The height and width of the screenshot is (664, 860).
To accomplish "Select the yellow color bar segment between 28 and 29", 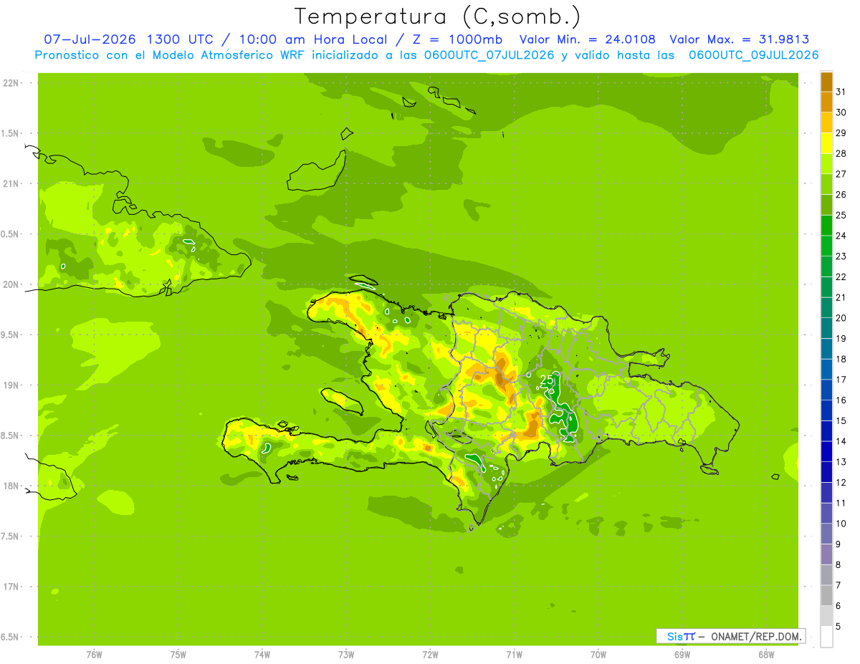I will pyautogui.click(x=826, y=143).
